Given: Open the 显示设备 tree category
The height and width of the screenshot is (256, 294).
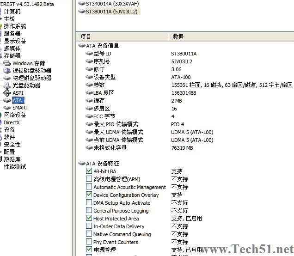Looking at the screenshot, I should click(x=15, y=41).
